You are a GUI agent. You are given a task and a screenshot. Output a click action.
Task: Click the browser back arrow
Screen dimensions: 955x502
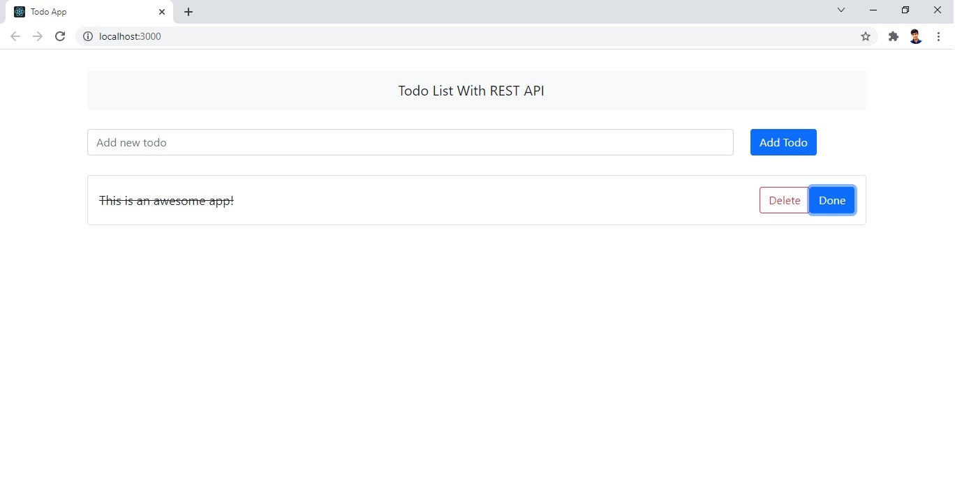(x=15, y=36)
